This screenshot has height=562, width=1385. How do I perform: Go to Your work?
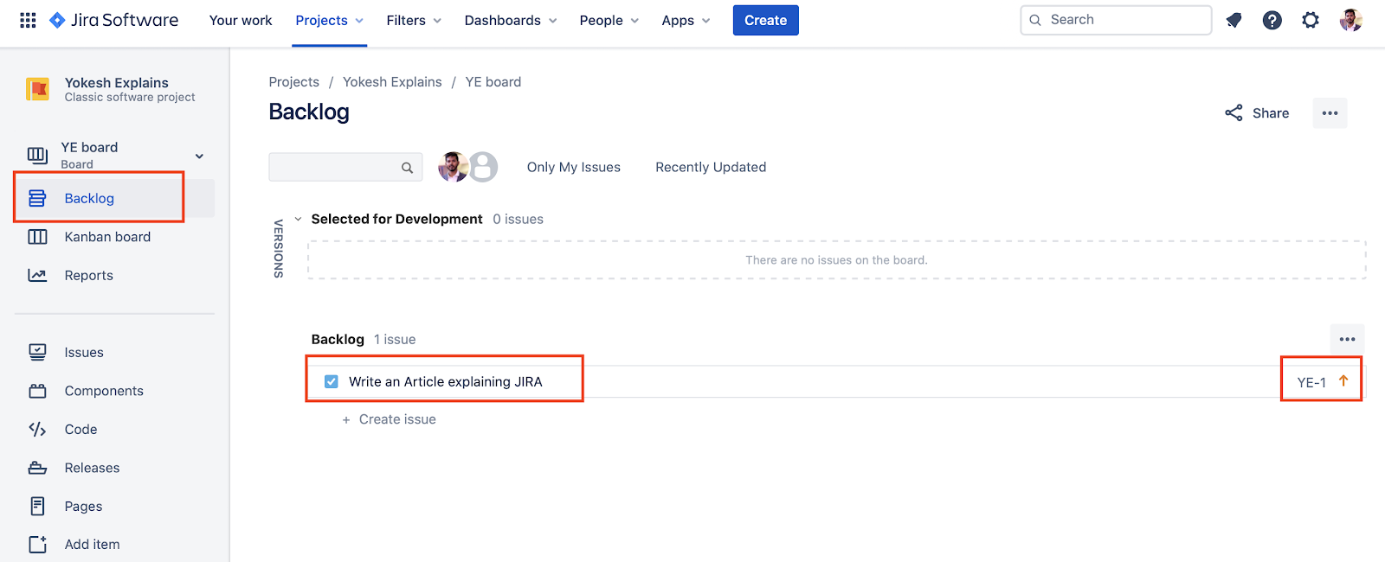[241, 20]
